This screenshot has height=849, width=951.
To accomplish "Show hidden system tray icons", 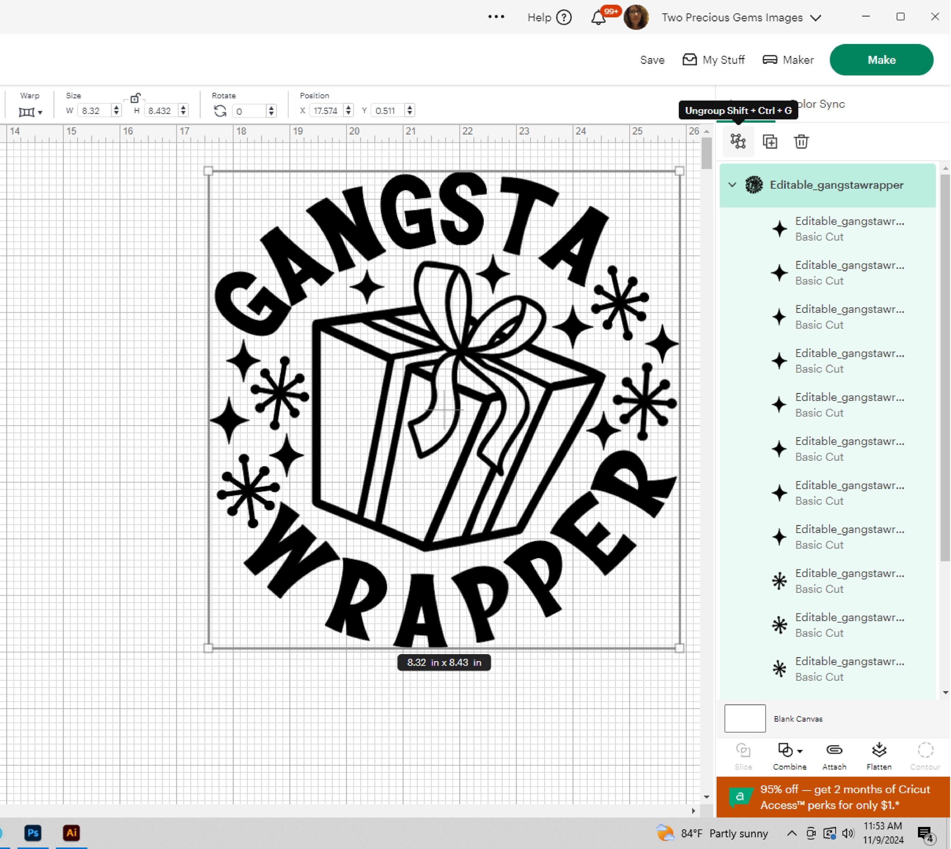I will [792, 833].
